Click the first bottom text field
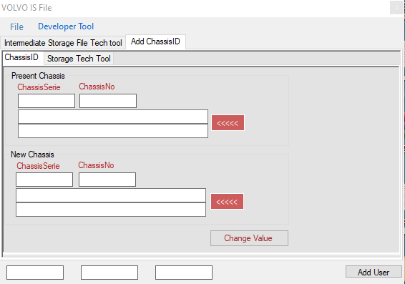The width and height of the screenshot is (405, 284). point(35,273)
